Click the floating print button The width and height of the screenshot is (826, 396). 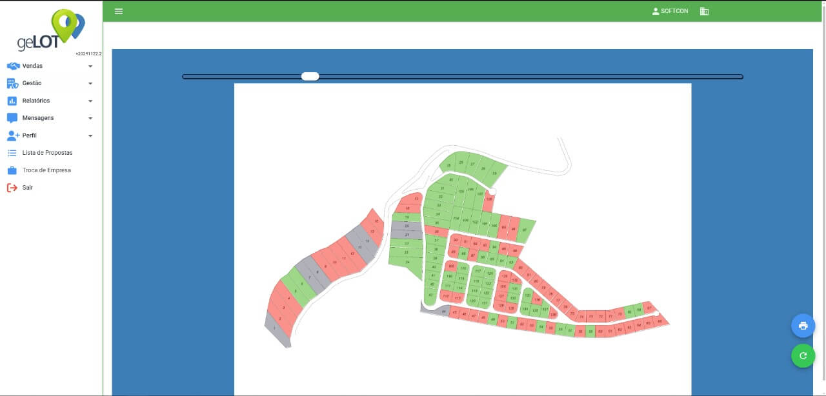click(803, 325)
